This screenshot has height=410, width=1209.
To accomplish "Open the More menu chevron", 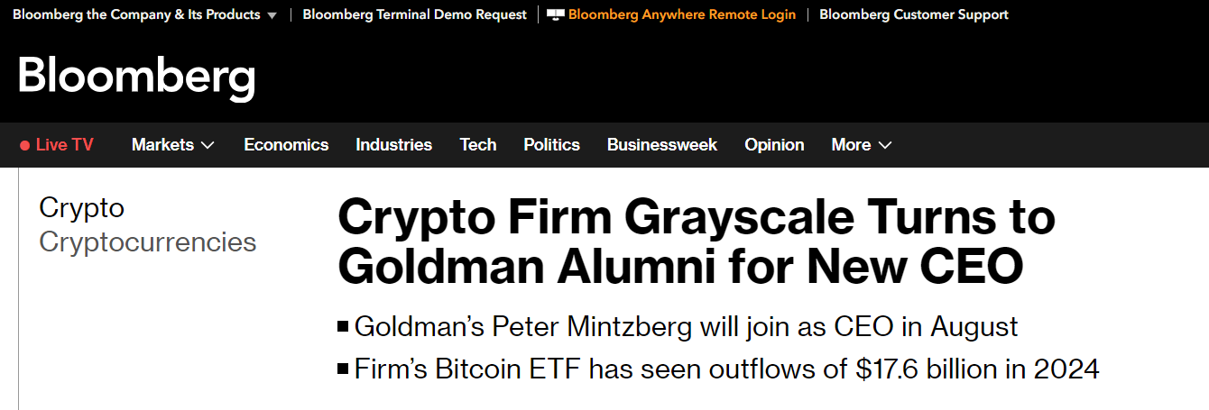I will 885,145.
